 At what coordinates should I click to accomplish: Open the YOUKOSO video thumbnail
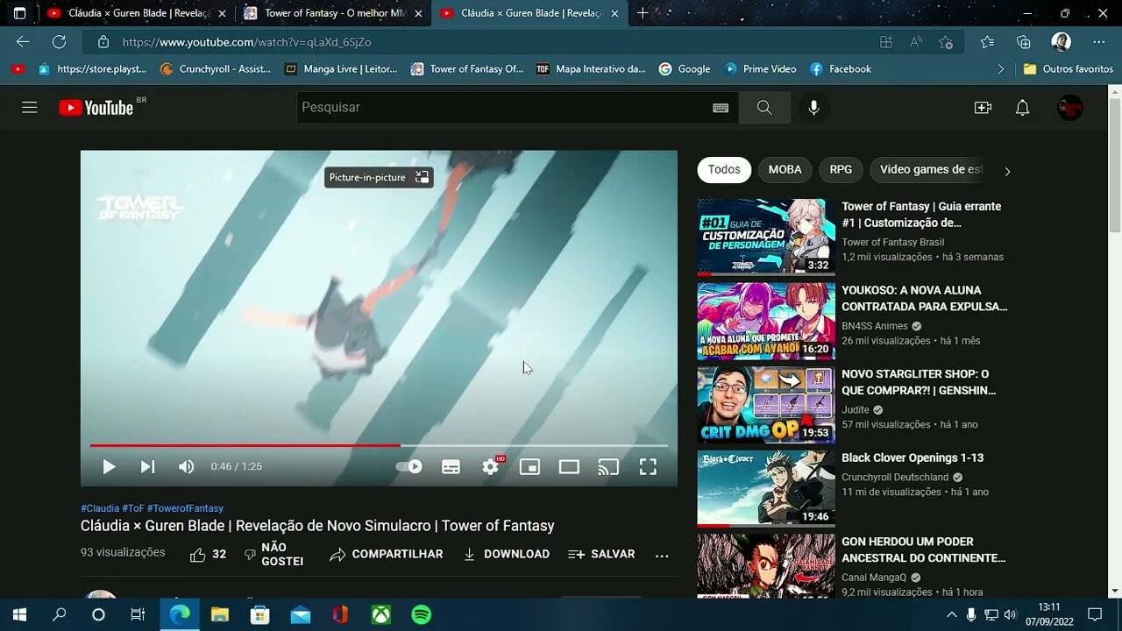click(x=766, y=321)
